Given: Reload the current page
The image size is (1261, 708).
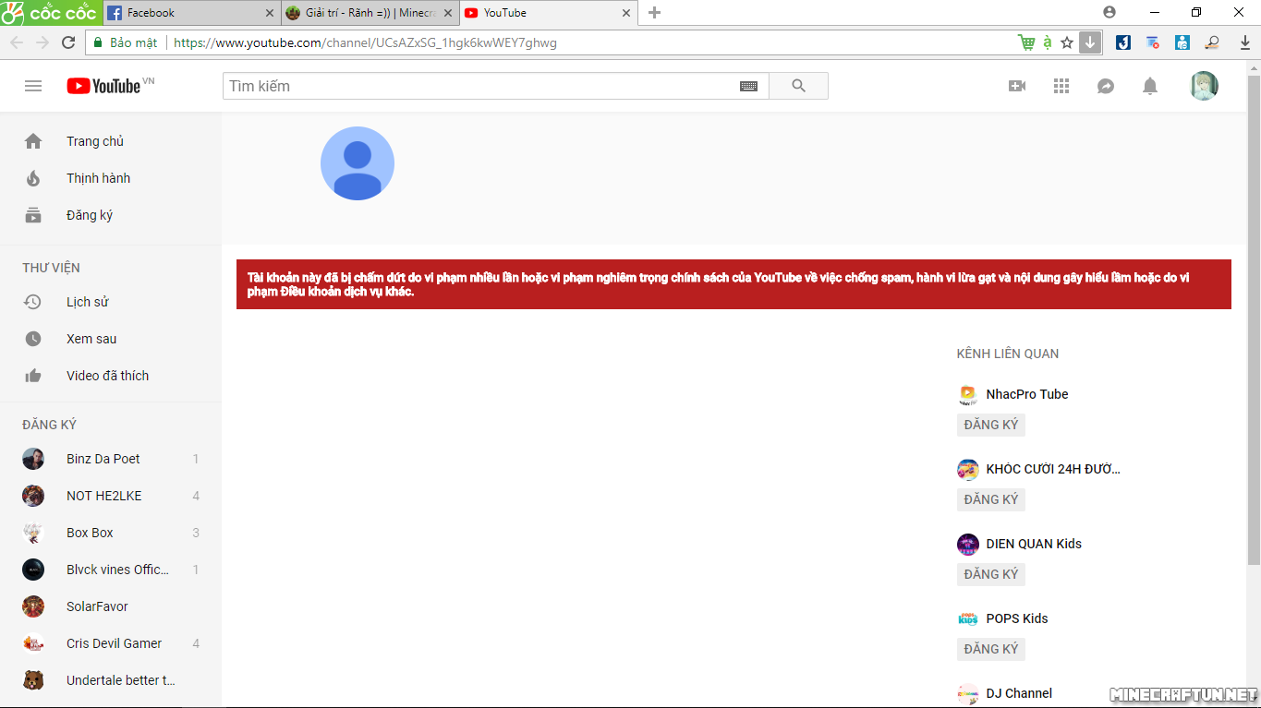Looking at the screenshot, I should 68,42.
